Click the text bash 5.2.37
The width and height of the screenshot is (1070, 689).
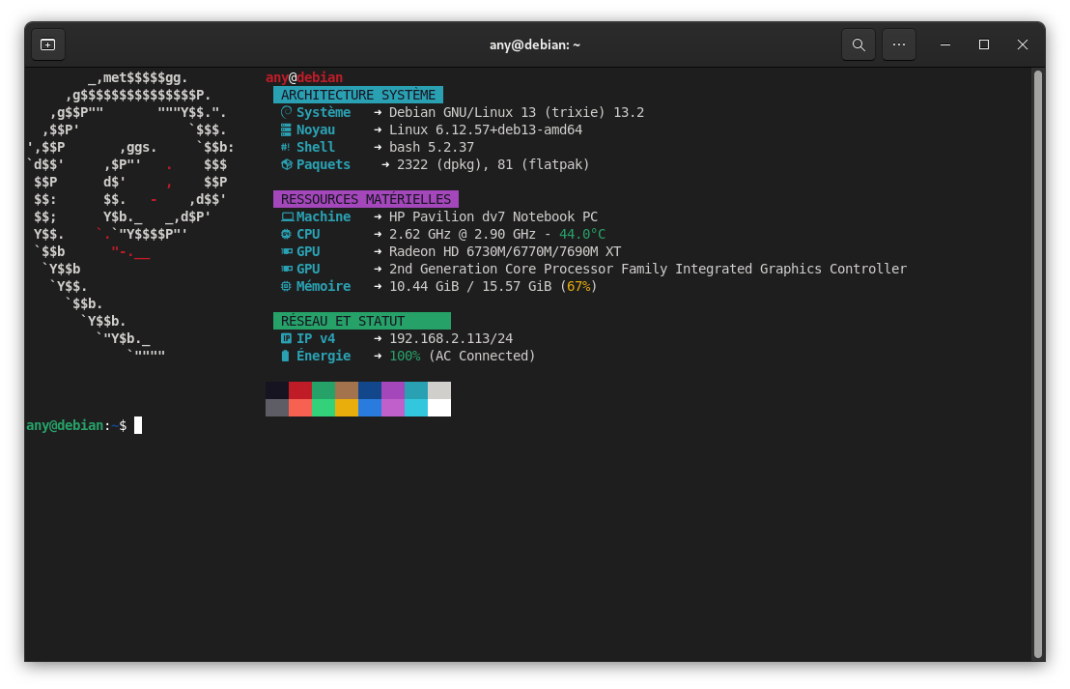tap(432, 147)
